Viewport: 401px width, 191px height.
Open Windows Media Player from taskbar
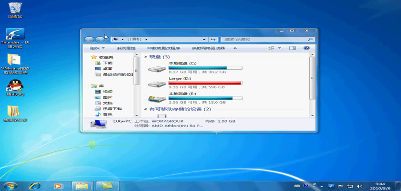tap(58, 185)
